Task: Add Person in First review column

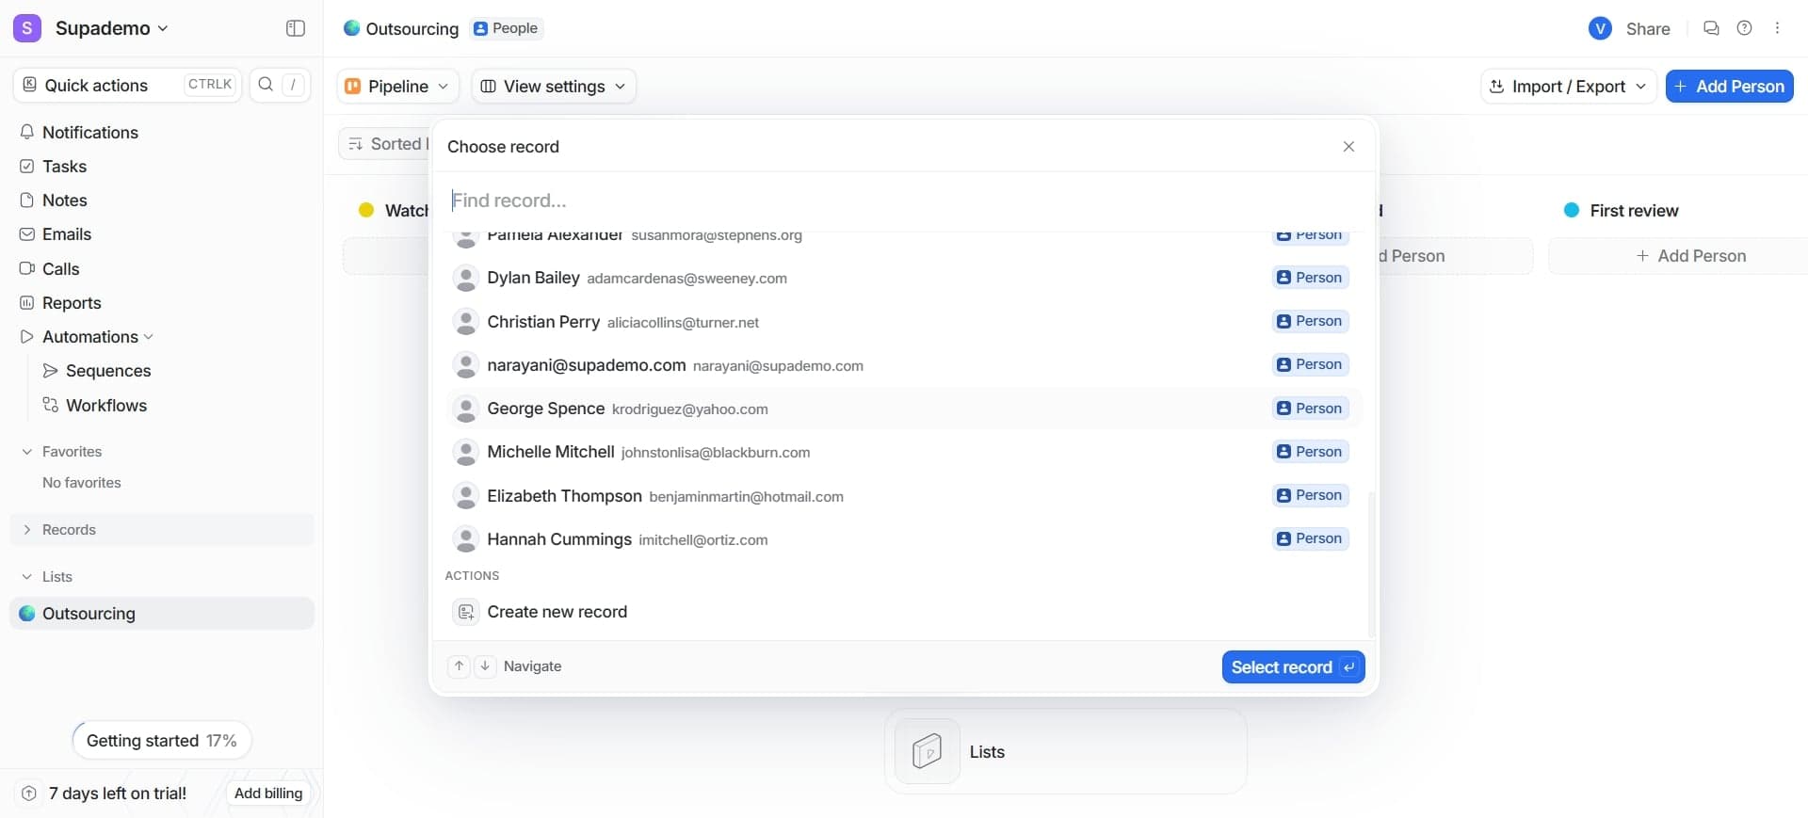Action: [x=1691, y=255]
